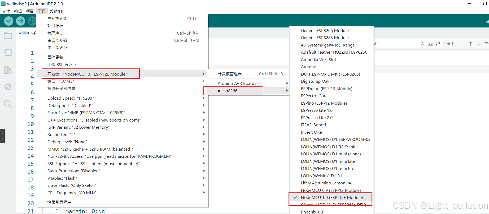The image size is (489, 214).
Task: Open the 项目 menu
Action: 30,11
